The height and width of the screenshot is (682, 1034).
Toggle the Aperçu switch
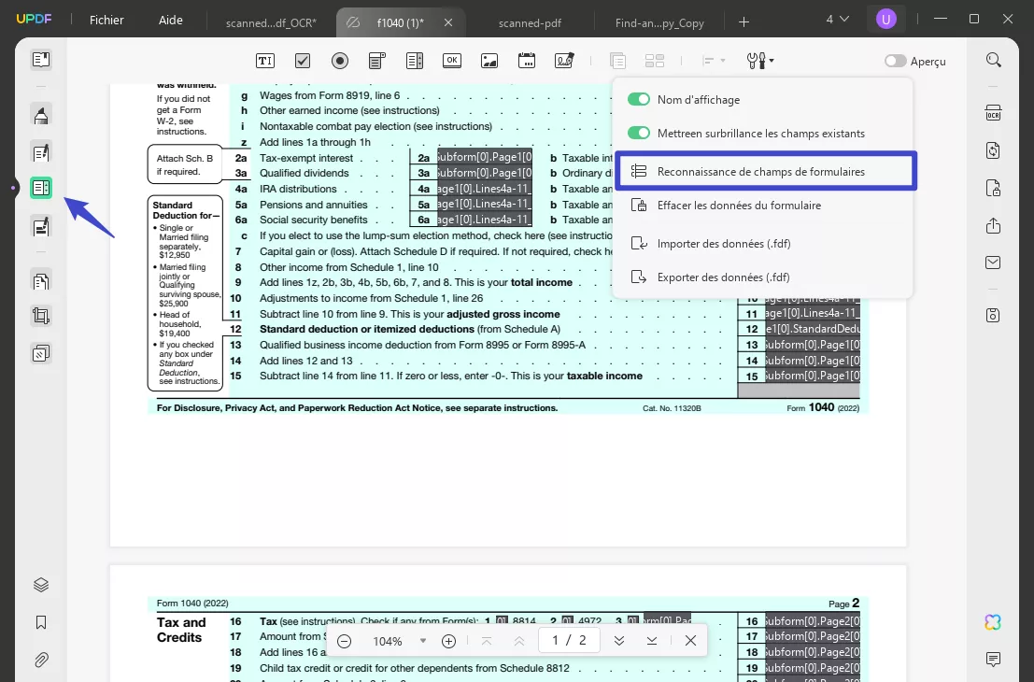click(x=894, y=61)
